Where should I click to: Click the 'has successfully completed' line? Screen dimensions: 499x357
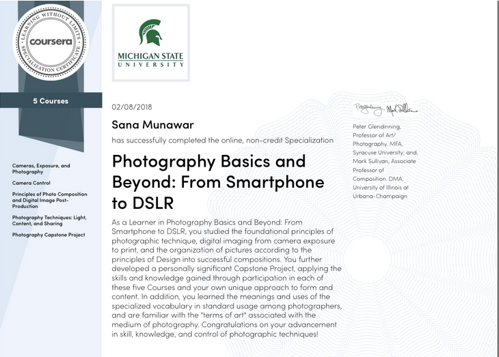(222, 140)
